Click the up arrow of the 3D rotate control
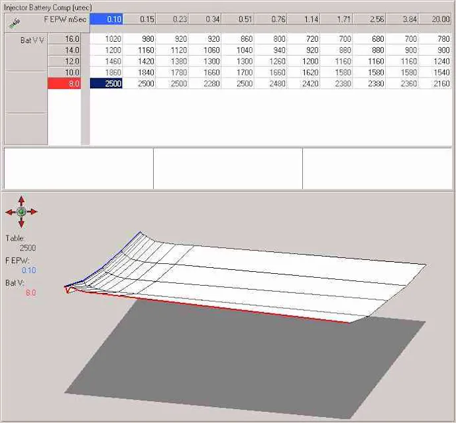Viewport: 456px width, 423px height. [21, 200]
